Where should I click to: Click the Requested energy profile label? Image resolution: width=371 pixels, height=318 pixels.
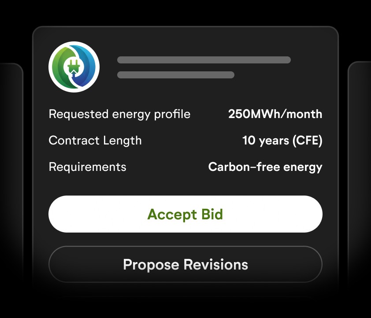119,114
